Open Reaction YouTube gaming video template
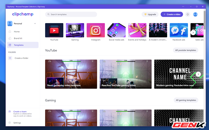Image resolution: width=209 pixels, height=130 pixels. (x=125, y=74)
